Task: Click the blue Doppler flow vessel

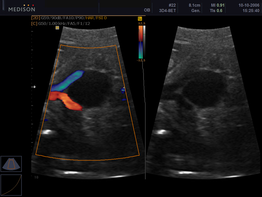Action: pyautogui.click(x=68, y=81)
